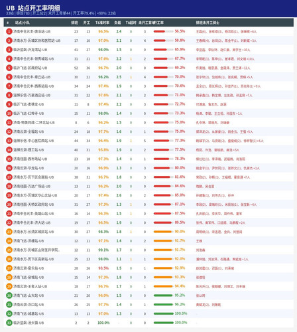Click the 58.8% work rate value

pyautogui.click(x=180, y=41)
